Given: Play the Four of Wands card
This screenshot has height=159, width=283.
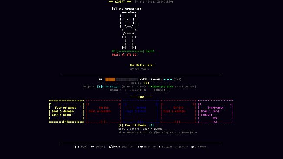Looking at the screenshot, I should tap(67, 111).
